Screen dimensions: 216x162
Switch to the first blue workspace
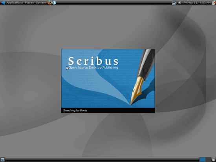point(202,160)
